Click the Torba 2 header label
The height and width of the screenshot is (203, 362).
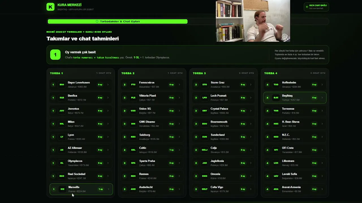pos(128,73)
